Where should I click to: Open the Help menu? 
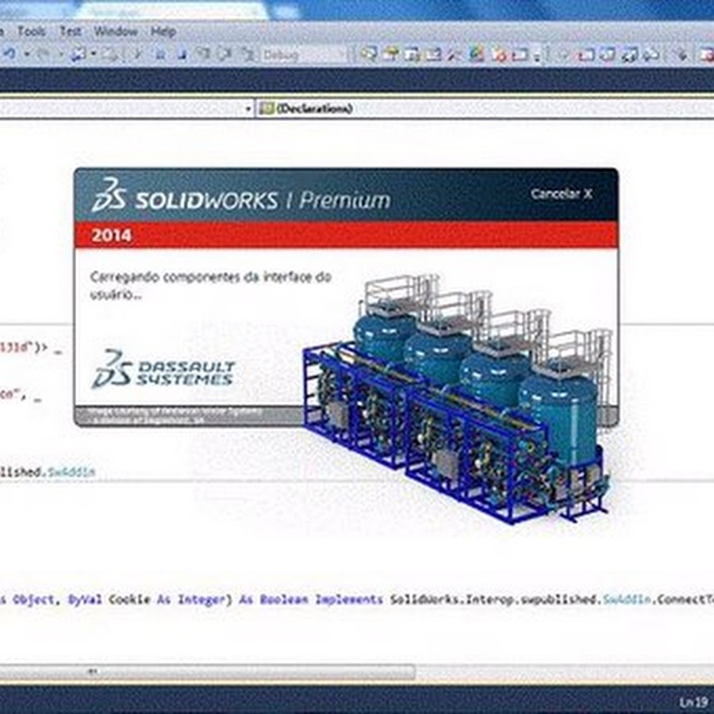click(x=163, y=32)
